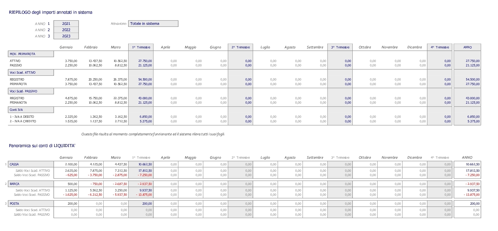Image resolution: width=498 pixels, height=231 pixels.
Task: Select CASSA Saldo Voci Scad. ATTIVO annual 17.812,50
Action: [473, 171]
